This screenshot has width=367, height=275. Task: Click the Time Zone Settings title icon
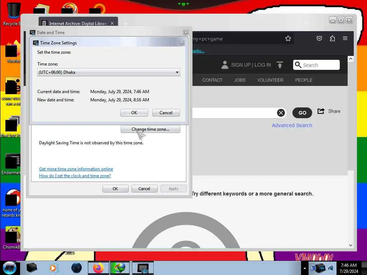pyautogui.click(x=35, y=43)
